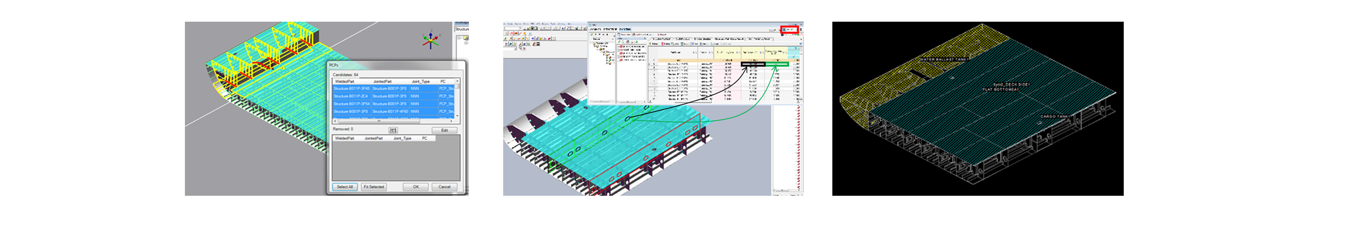Click the green-outlined cell in the report table
Screen dimensions: 1351x226
pyautogui.click(x=777, y=64)
